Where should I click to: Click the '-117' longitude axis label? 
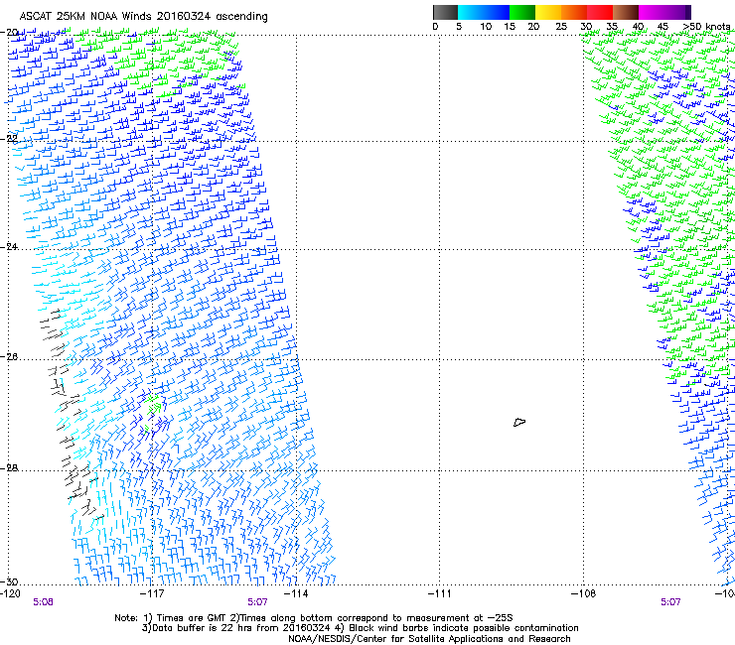(152, 594)
